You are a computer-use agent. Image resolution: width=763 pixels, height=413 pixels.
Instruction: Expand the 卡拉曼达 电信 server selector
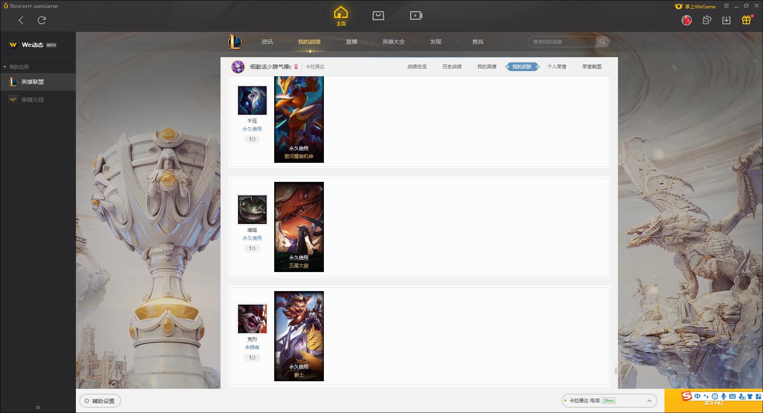609,401
